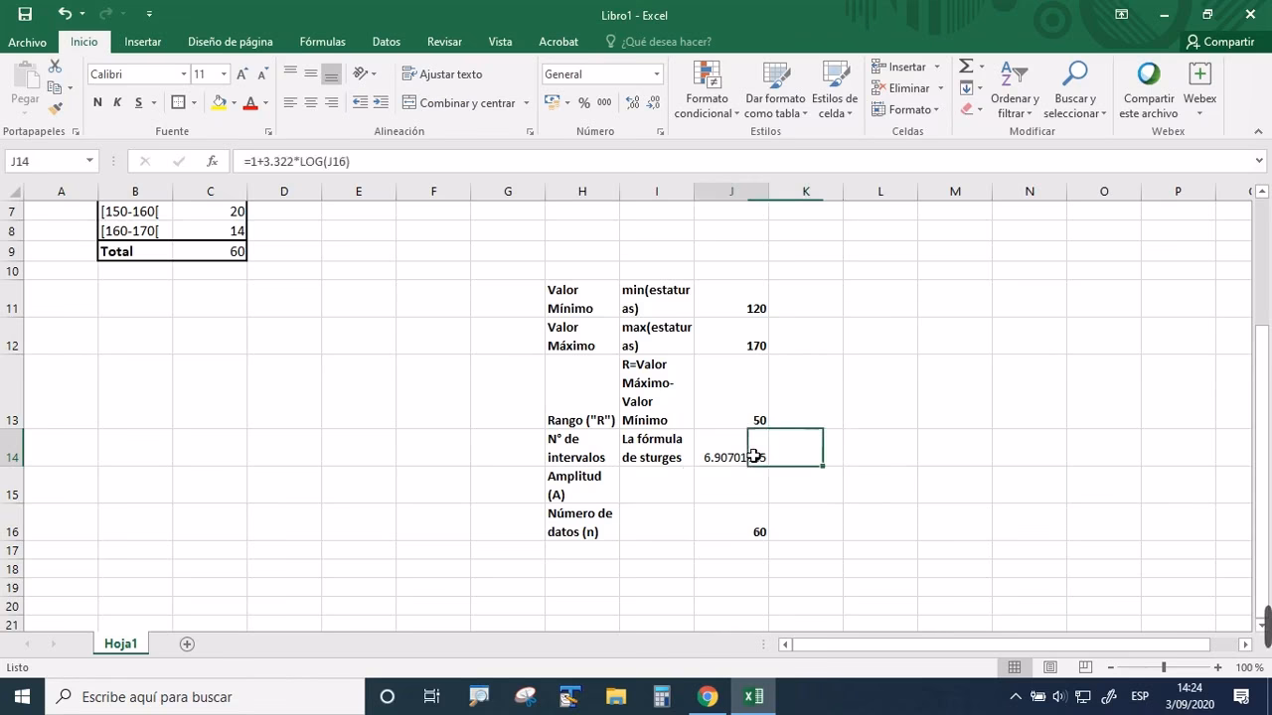This screenshot has width=1272, height=715.
Task: Click Dar formato como tabla
Action: (775, 87)
